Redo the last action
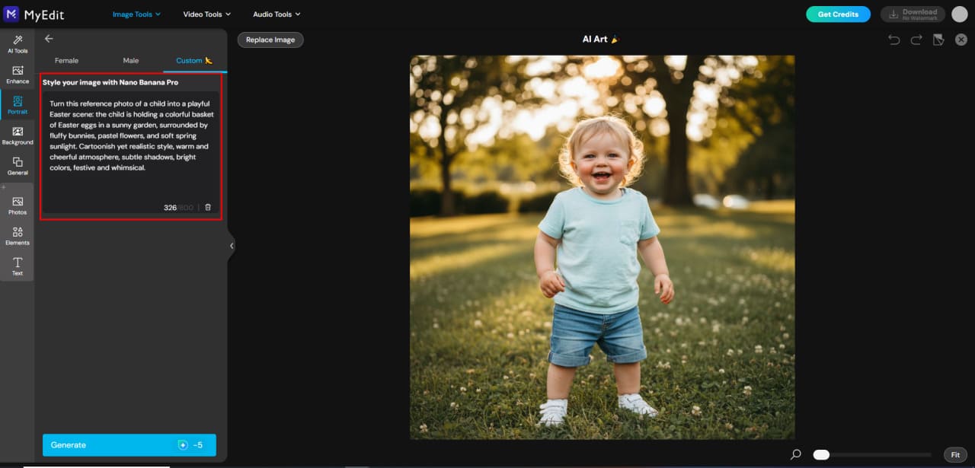The width and height of the screenshot is (975, 468). [x=916, y=40]
